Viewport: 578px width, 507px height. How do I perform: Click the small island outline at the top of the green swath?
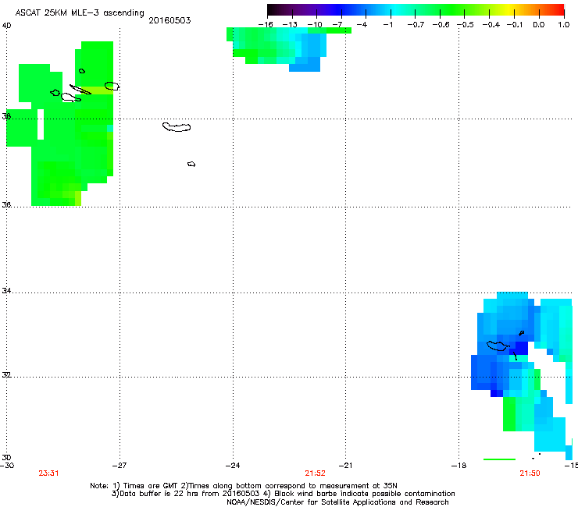(x=82, y=71)
